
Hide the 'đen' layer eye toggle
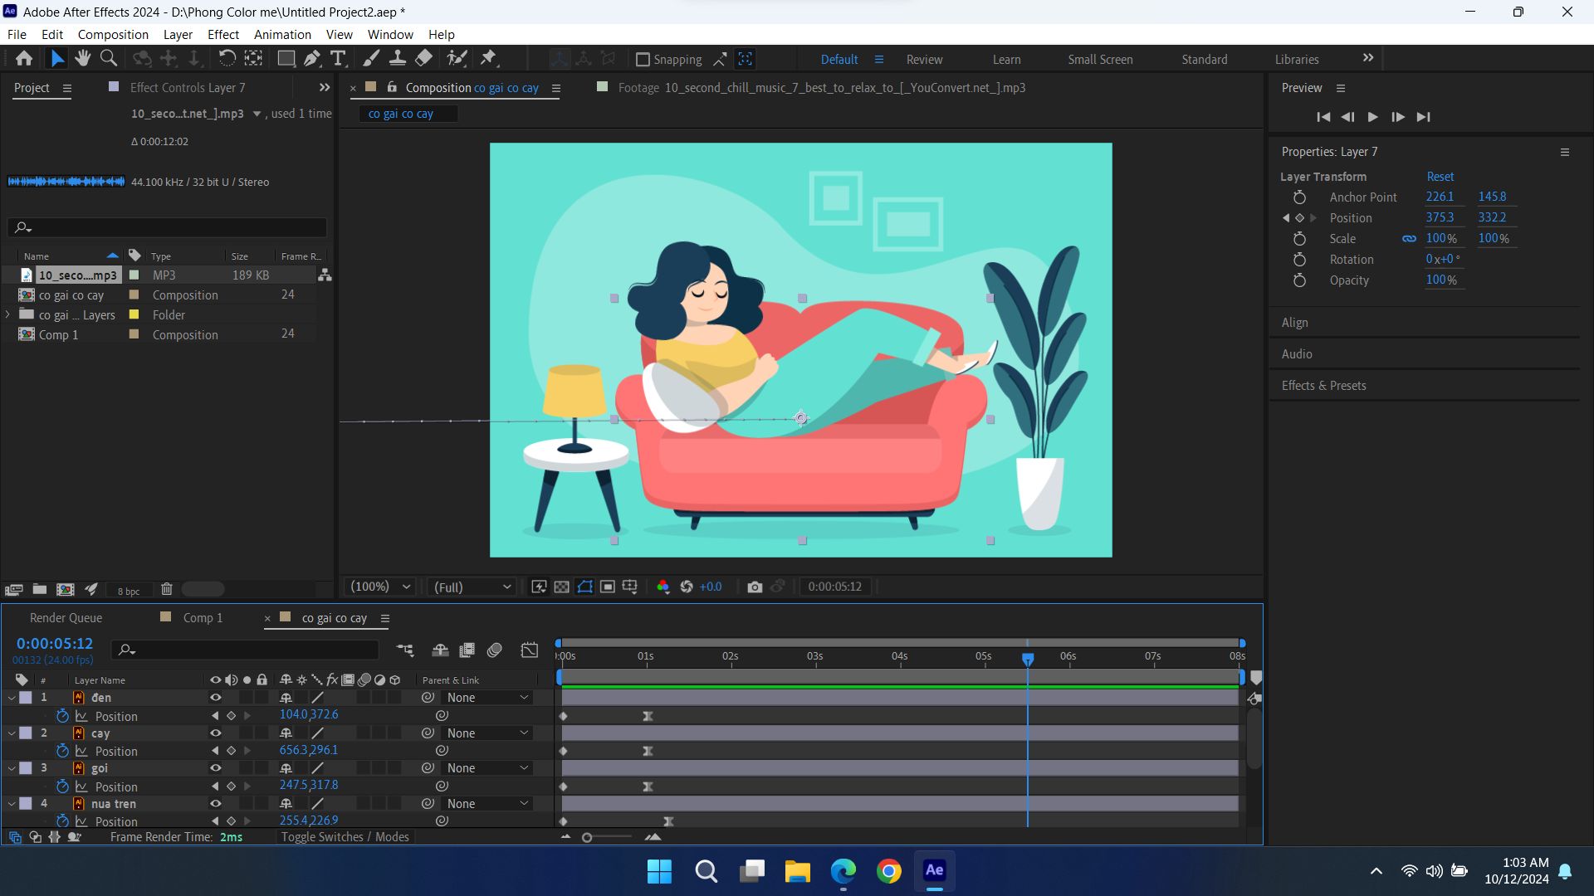pos(216,698)
